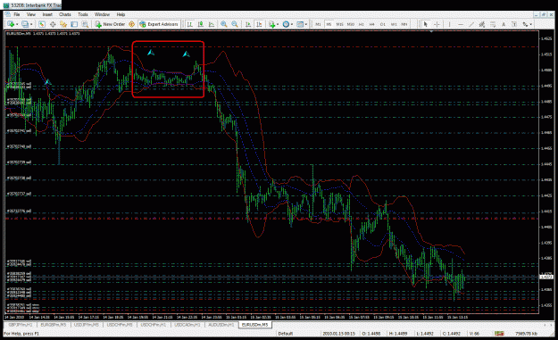The image size is (558, 340).
Task: Set timeframe to H1
Action: click(362, 24)
